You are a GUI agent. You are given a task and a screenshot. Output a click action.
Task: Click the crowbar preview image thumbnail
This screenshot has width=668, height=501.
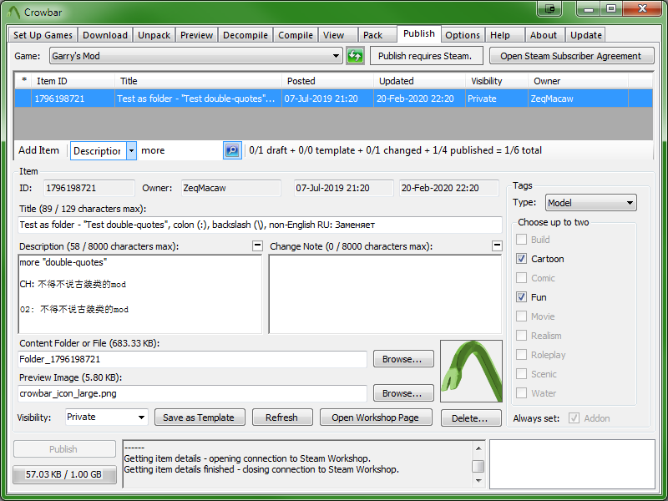click(x=471, y=371)
